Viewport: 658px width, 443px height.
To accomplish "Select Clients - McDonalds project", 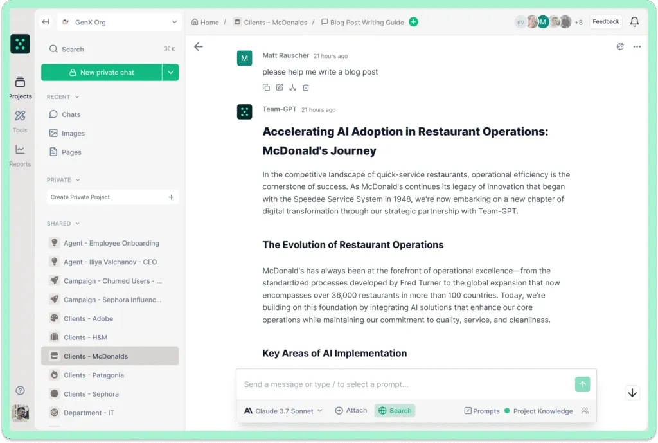I will coord(110,356).
